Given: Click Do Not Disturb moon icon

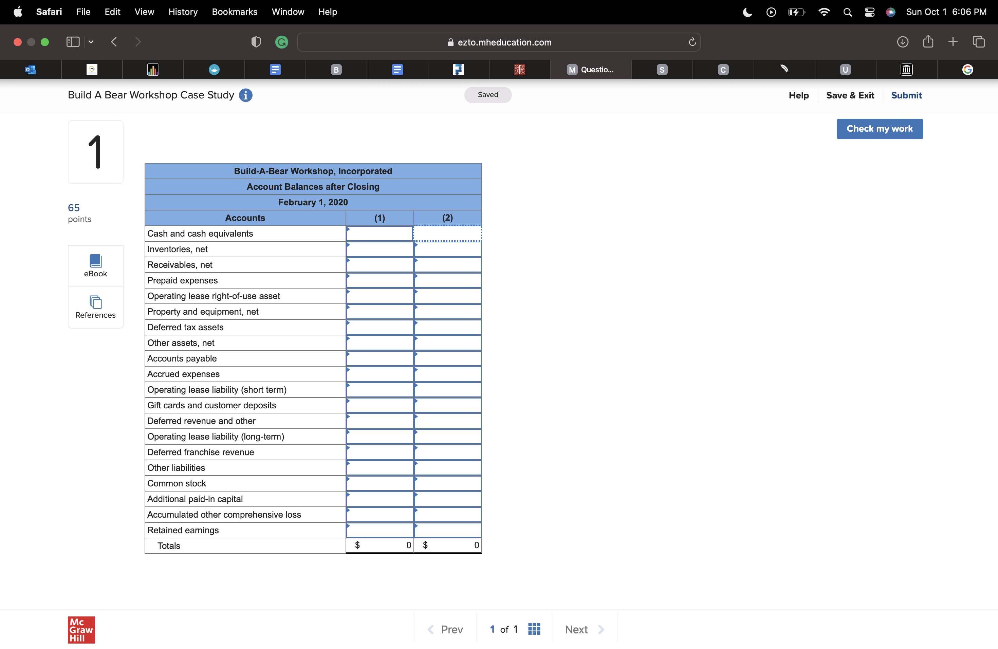Looking at the screenshot, I should coord(748,12).
